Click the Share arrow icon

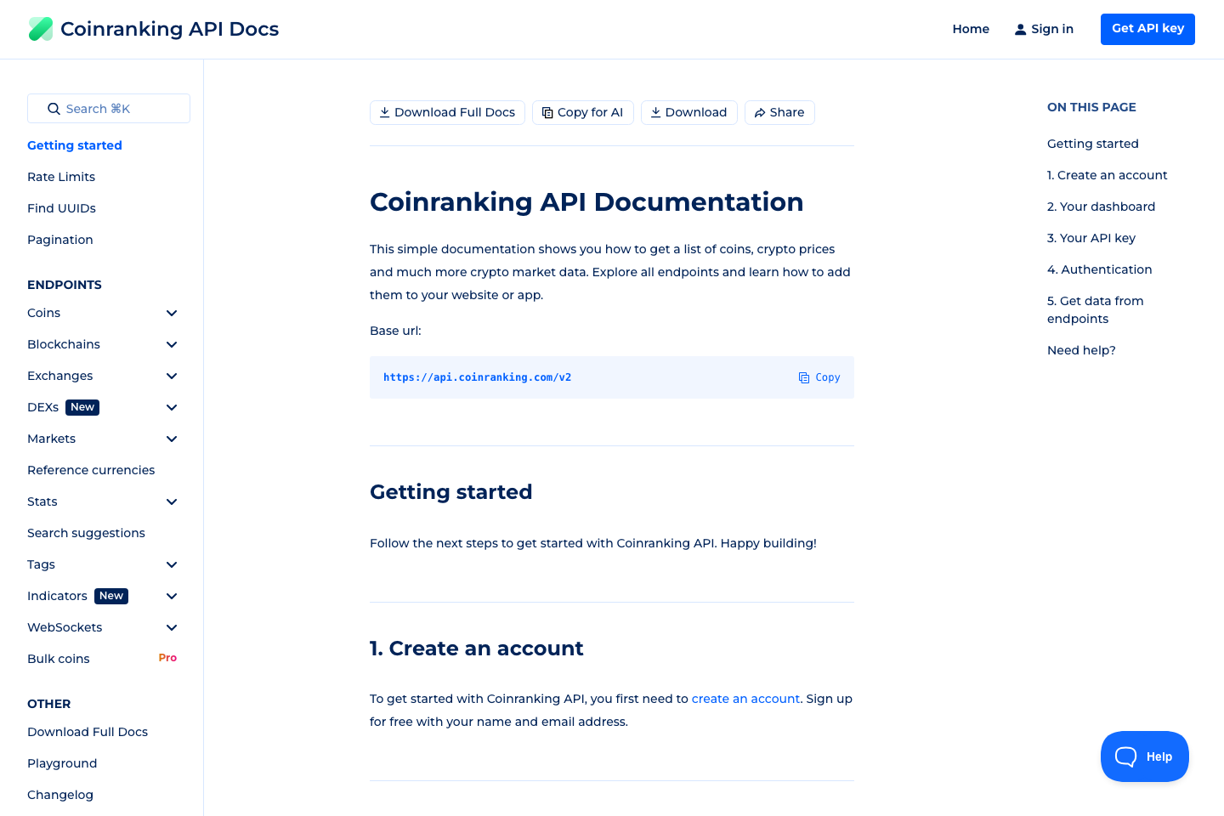point(761,112)
